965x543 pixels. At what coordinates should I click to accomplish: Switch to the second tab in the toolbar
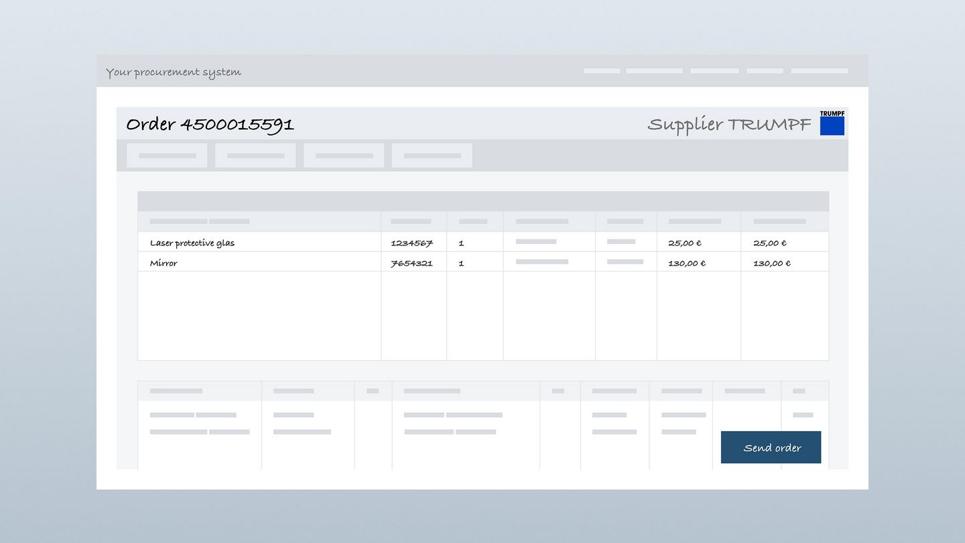pyautogui.click(x=255, y=155)
